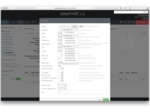Click the refresh icon next to Select
The image size is (150, 112).
pyautogui.click(x=82, y=27)
